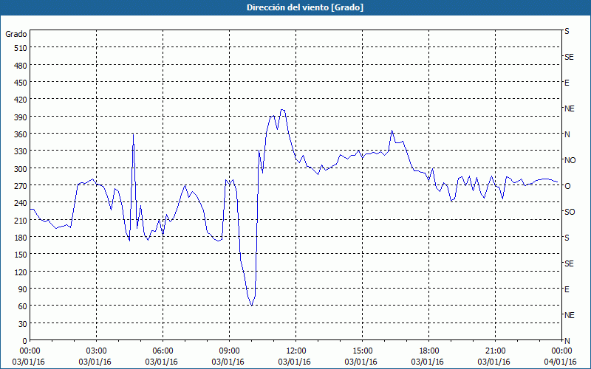Select the 06:00 time tick label
This screenshot has height=369, width=591.
pos(163,351)
